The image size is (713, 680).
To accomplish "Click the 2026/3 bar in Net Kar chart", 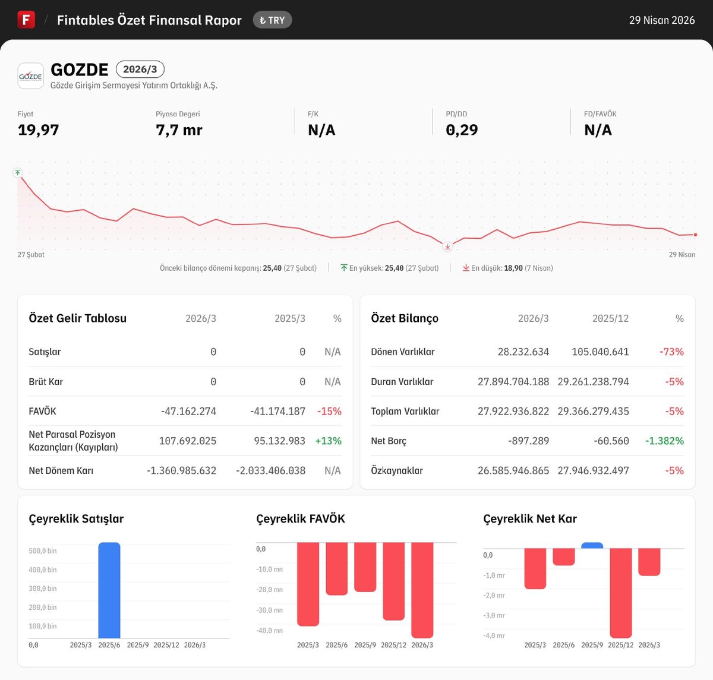I will pyautogui.click(x=649, y=562).
